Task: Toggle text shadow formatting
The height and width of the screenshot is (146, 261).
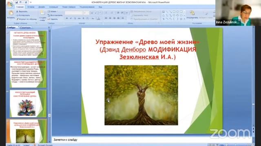Action: point(83,18)
